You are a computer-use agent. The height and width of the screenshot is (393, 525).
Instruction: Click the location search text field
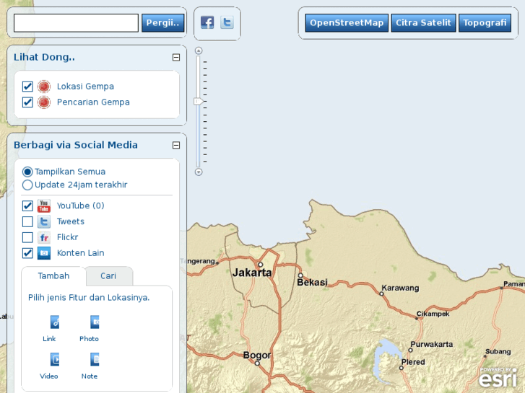[x=76, y=23]
